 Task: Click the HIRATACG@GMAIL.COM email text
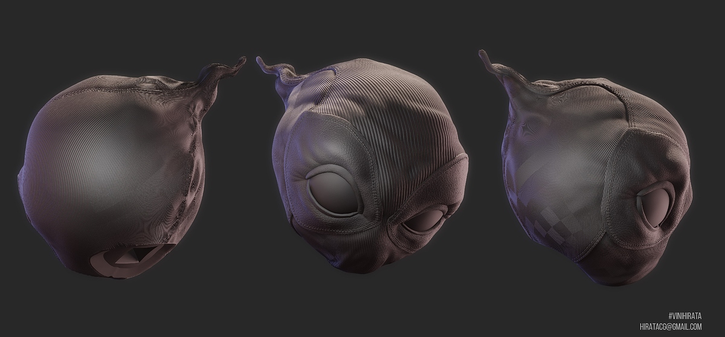[x=671, y=326]
